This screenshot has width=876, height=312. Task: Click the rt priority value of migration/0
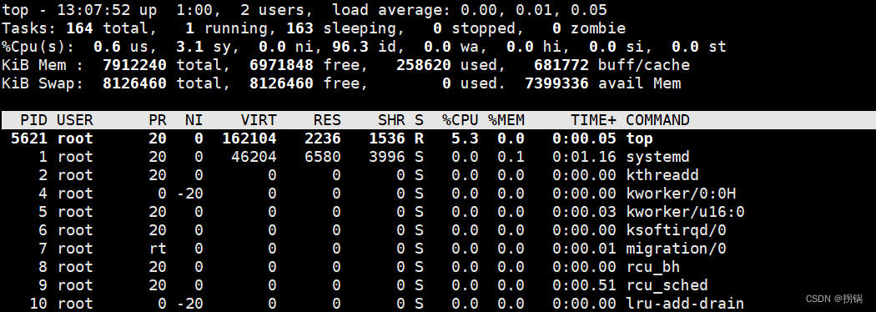158,249
